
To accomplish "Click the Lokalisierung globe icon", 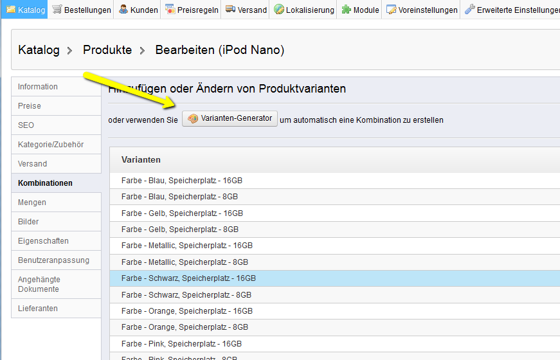I will tap(279, 9).
